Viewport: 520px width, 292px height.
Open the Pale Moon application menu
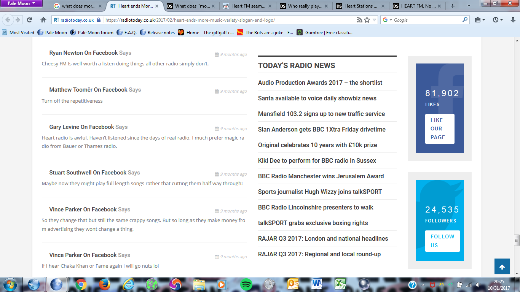point(21,3)
